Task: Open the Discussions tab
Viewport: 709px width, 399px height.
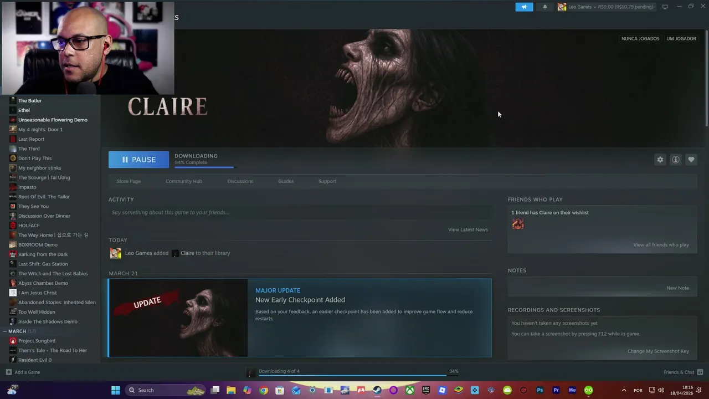Action: point(240,181)
